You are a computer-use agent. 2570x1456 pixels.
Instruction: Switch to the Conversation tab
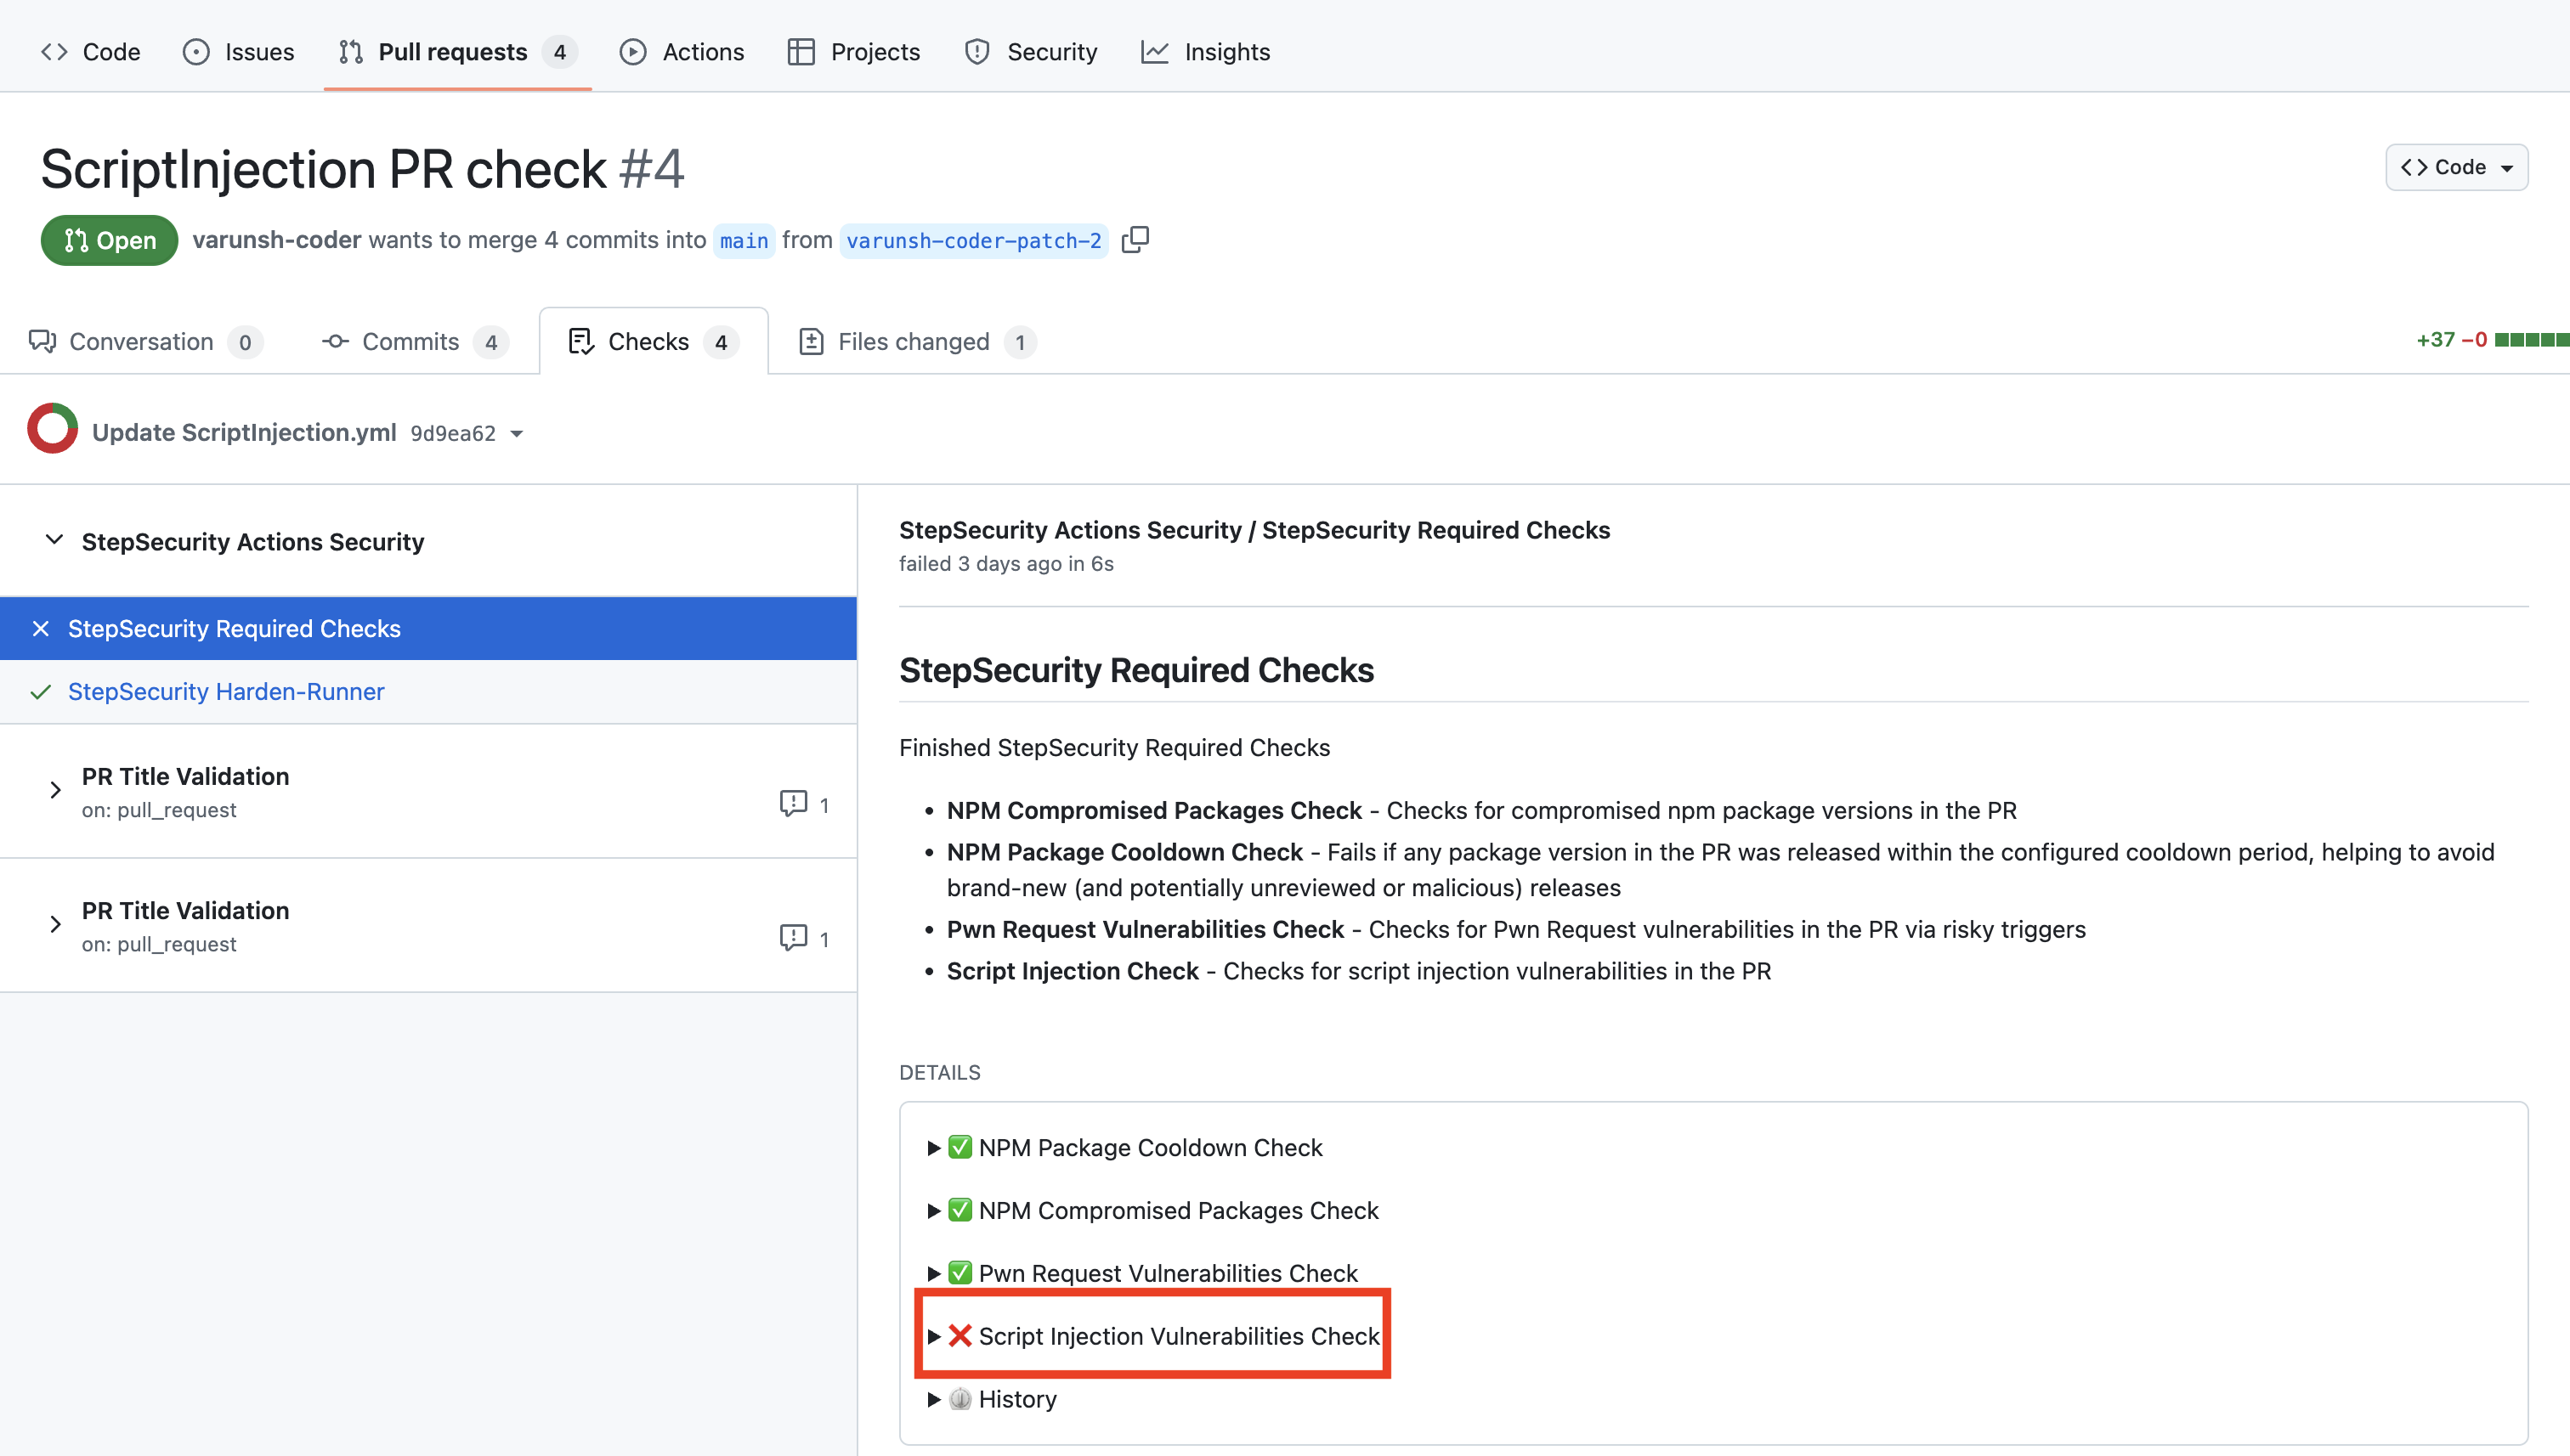(x=145, y=342)
